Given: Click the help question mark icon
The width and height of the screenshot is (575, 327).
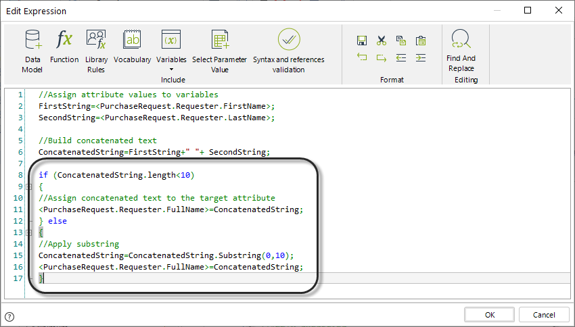Looking at the screenshot, I should 9,317.
